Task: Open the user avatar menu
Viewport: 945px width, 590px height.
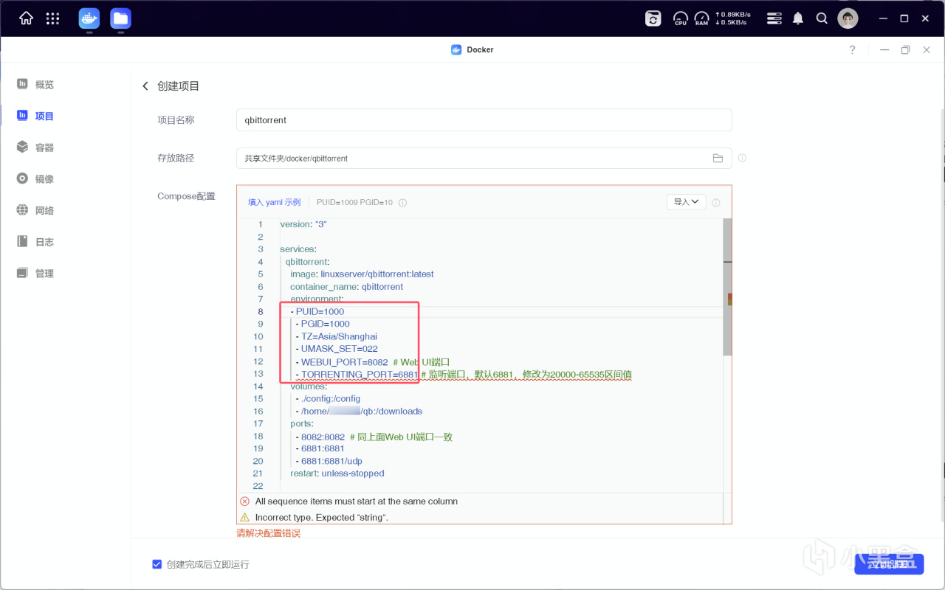Action: click(x=848, y=18)
